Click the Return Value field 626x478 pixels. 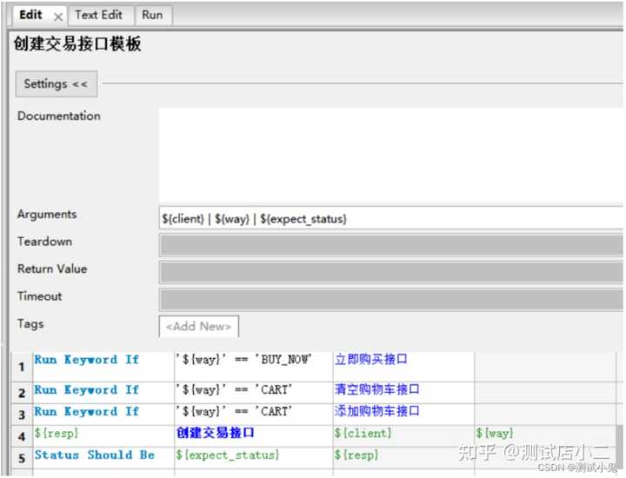[x=391, y=273]
